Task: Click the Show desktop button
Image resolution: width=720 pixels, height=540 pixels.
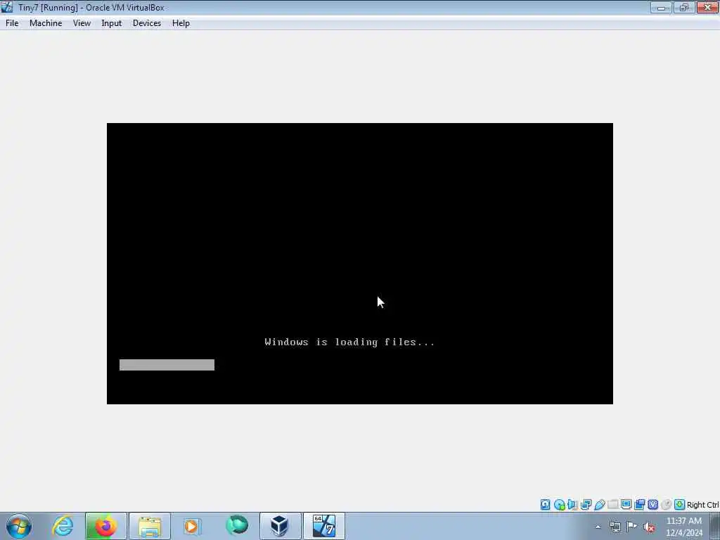Action: click(x=715, y=526)
